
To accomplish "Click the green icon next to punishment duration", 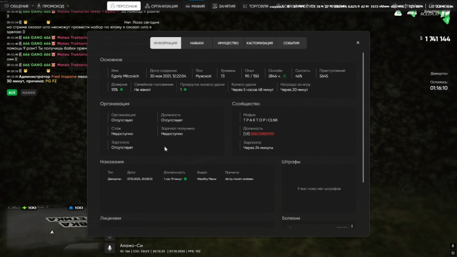I will coord(185,179).
